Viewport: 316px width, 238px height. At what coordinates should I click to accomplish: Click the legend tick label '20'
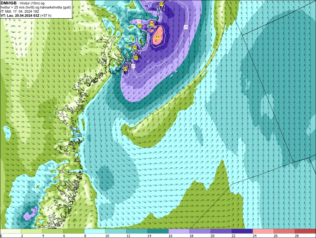coord(212,236)
